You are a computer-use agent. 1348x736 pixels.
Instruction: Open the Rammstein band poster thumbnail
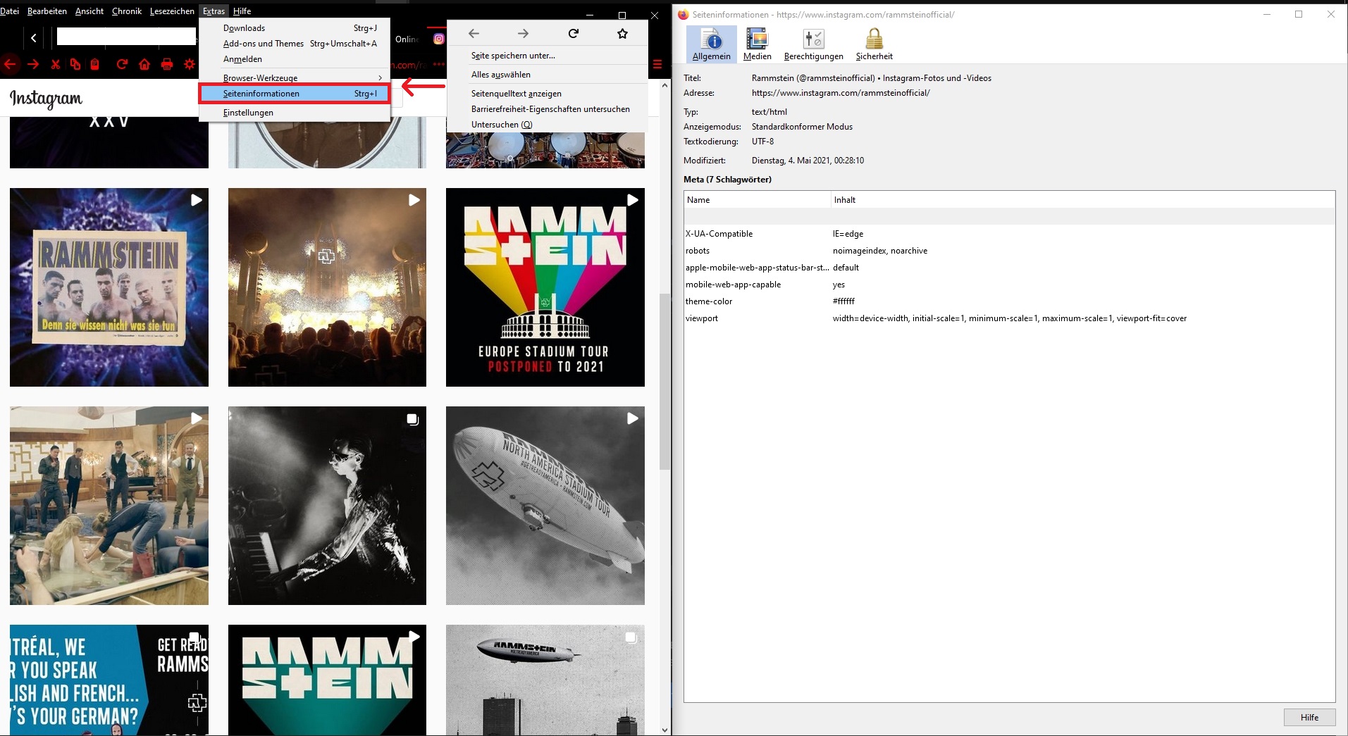pos(109,287)
